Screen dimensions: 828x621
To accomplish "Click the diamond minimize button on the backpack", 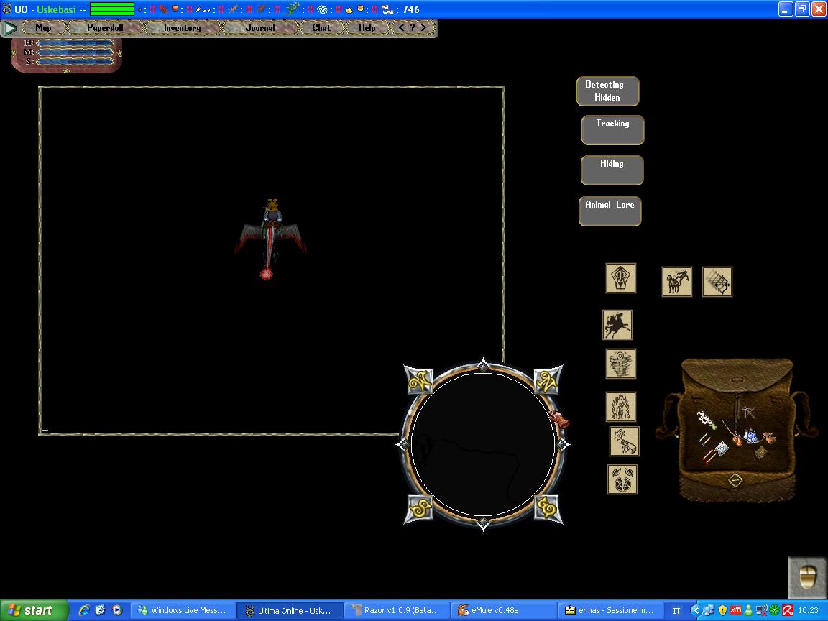I will (735, 481).
